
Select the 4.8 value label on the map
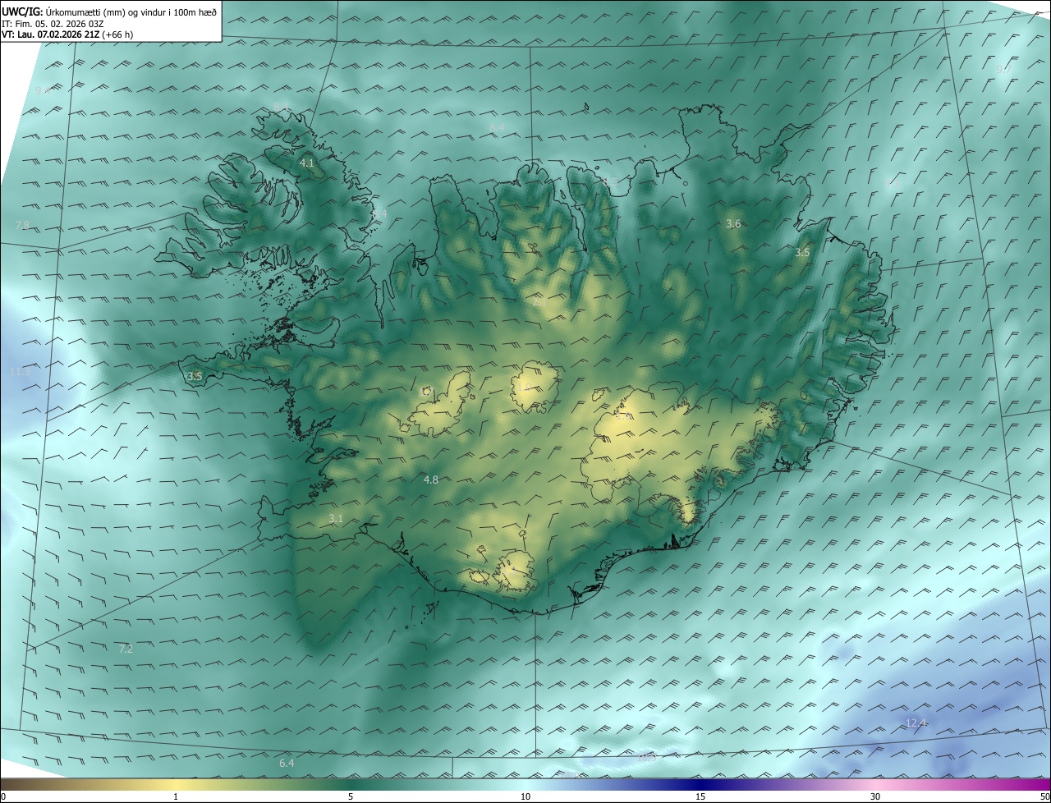pyautogui.click(x=430, y=480)
